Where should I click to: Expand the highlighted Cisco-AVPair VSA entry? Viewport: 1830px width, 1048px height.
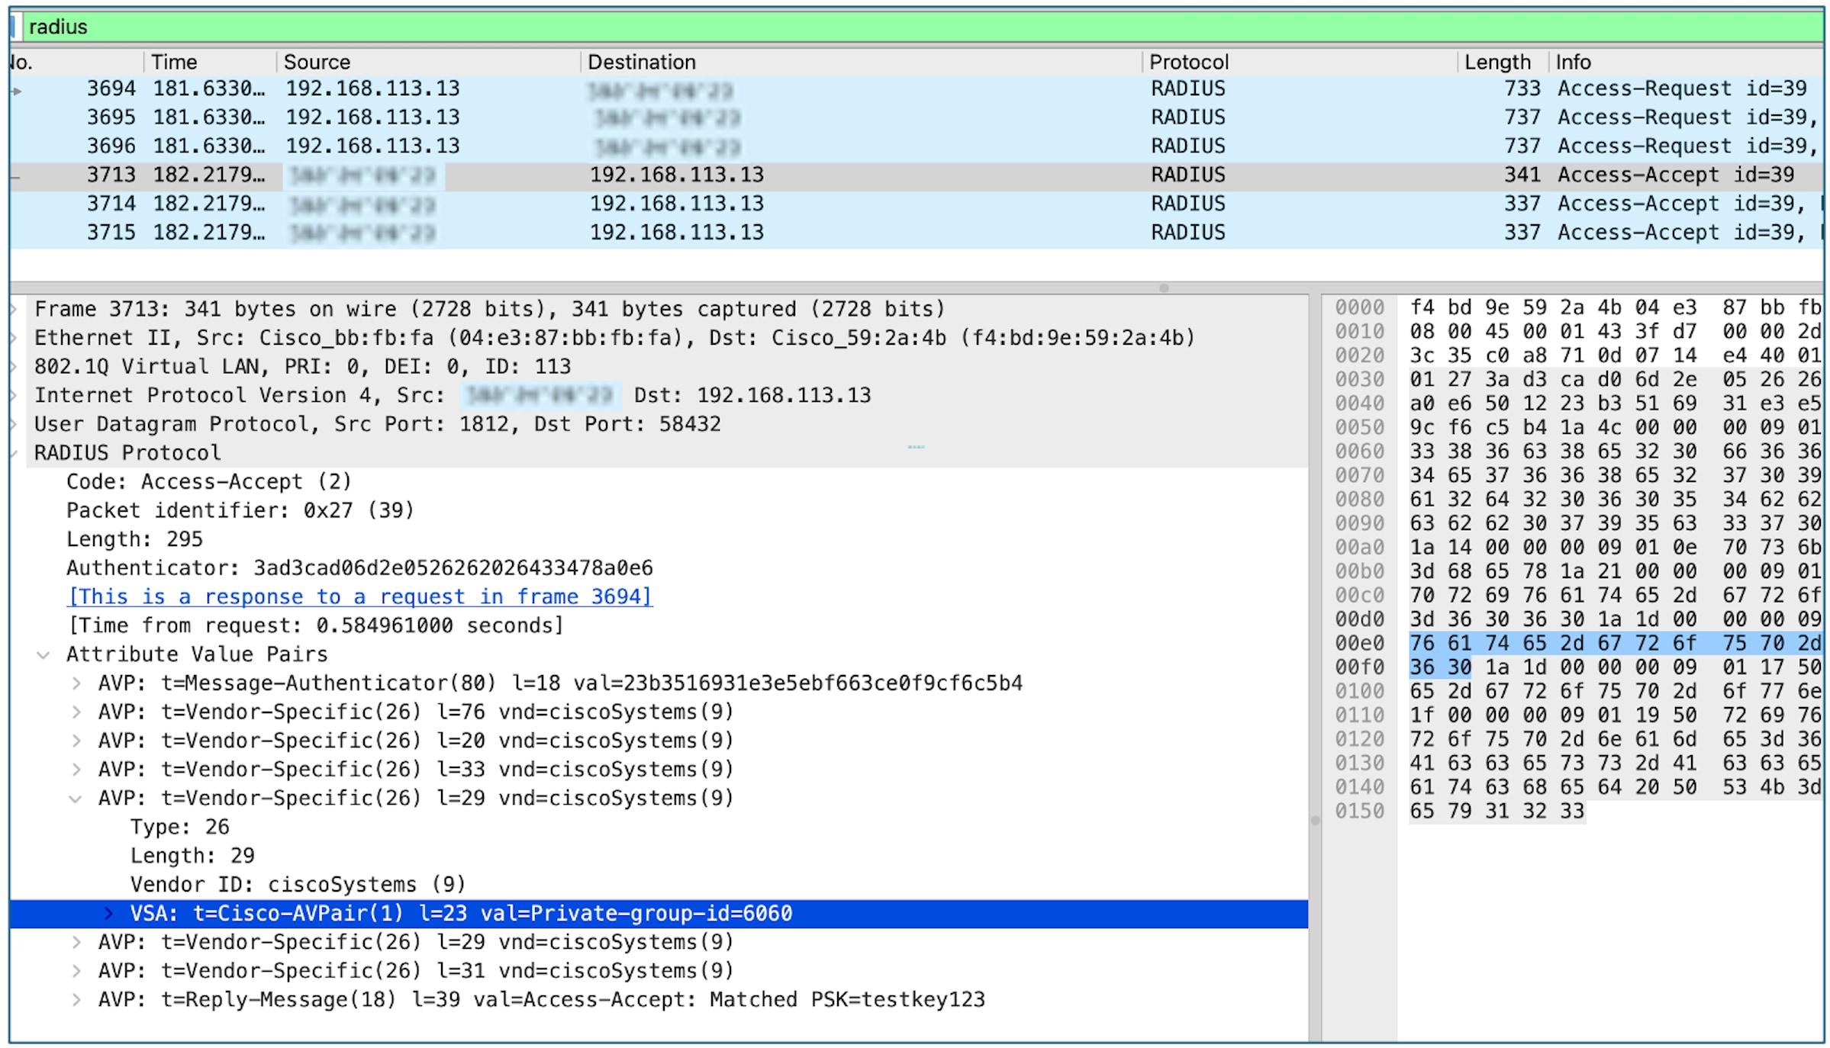(107, 913)
